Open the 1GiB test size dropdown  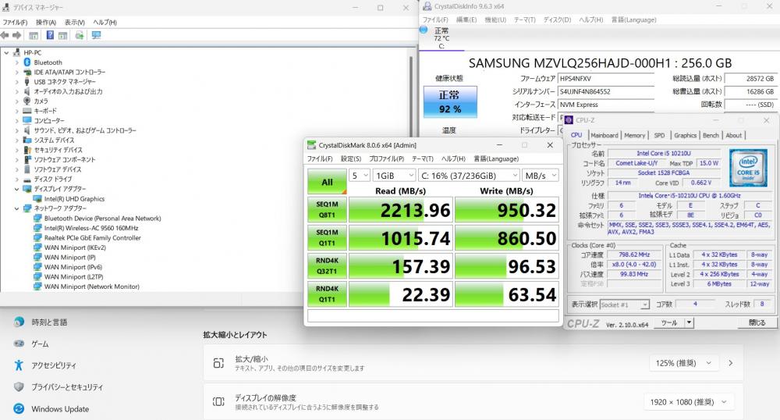tap(395, 176)
